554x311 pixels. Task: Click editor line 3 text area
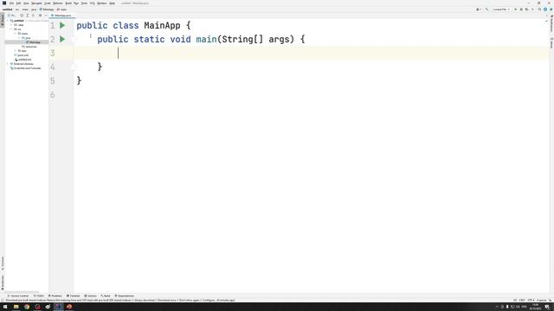(x=311, y=53)
